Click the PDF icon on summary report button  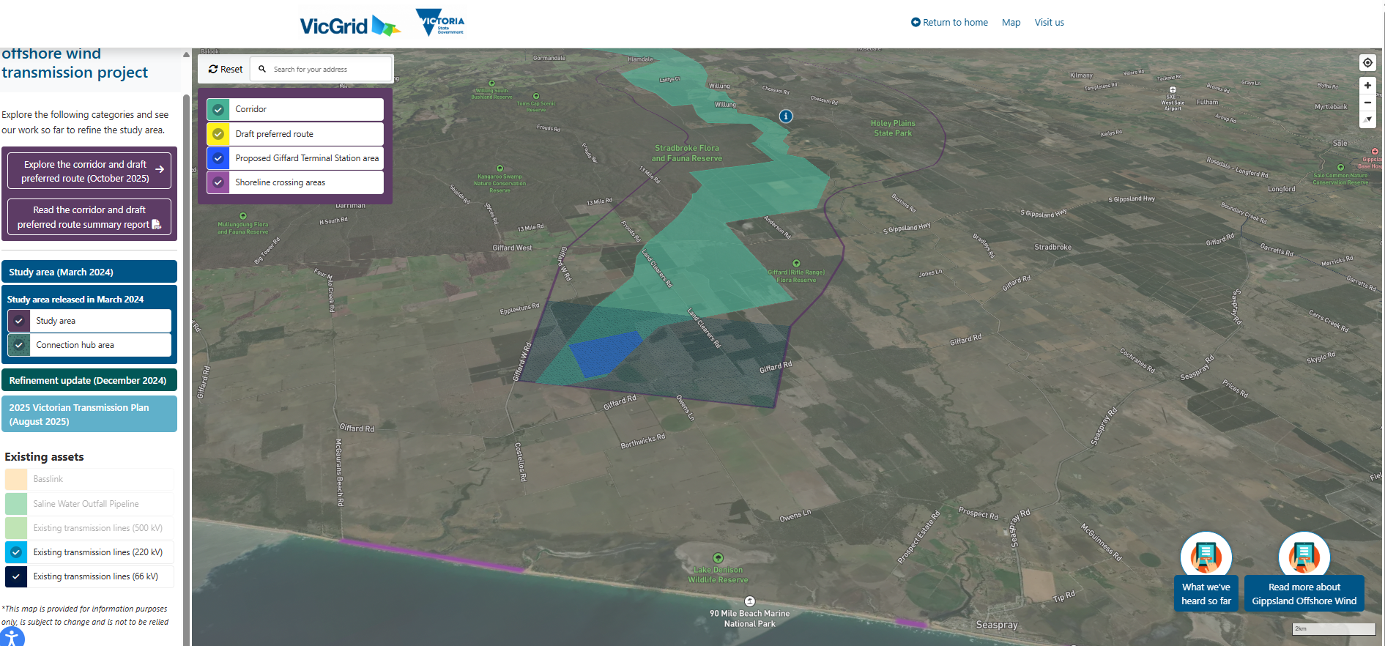[x=156, y=224]
